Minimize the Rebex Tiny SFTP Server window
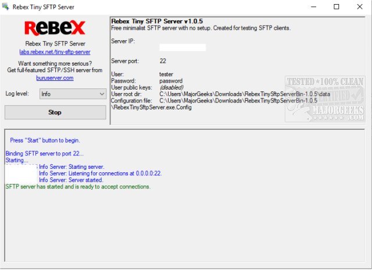 pyautogui.click(x=314, y=7)
